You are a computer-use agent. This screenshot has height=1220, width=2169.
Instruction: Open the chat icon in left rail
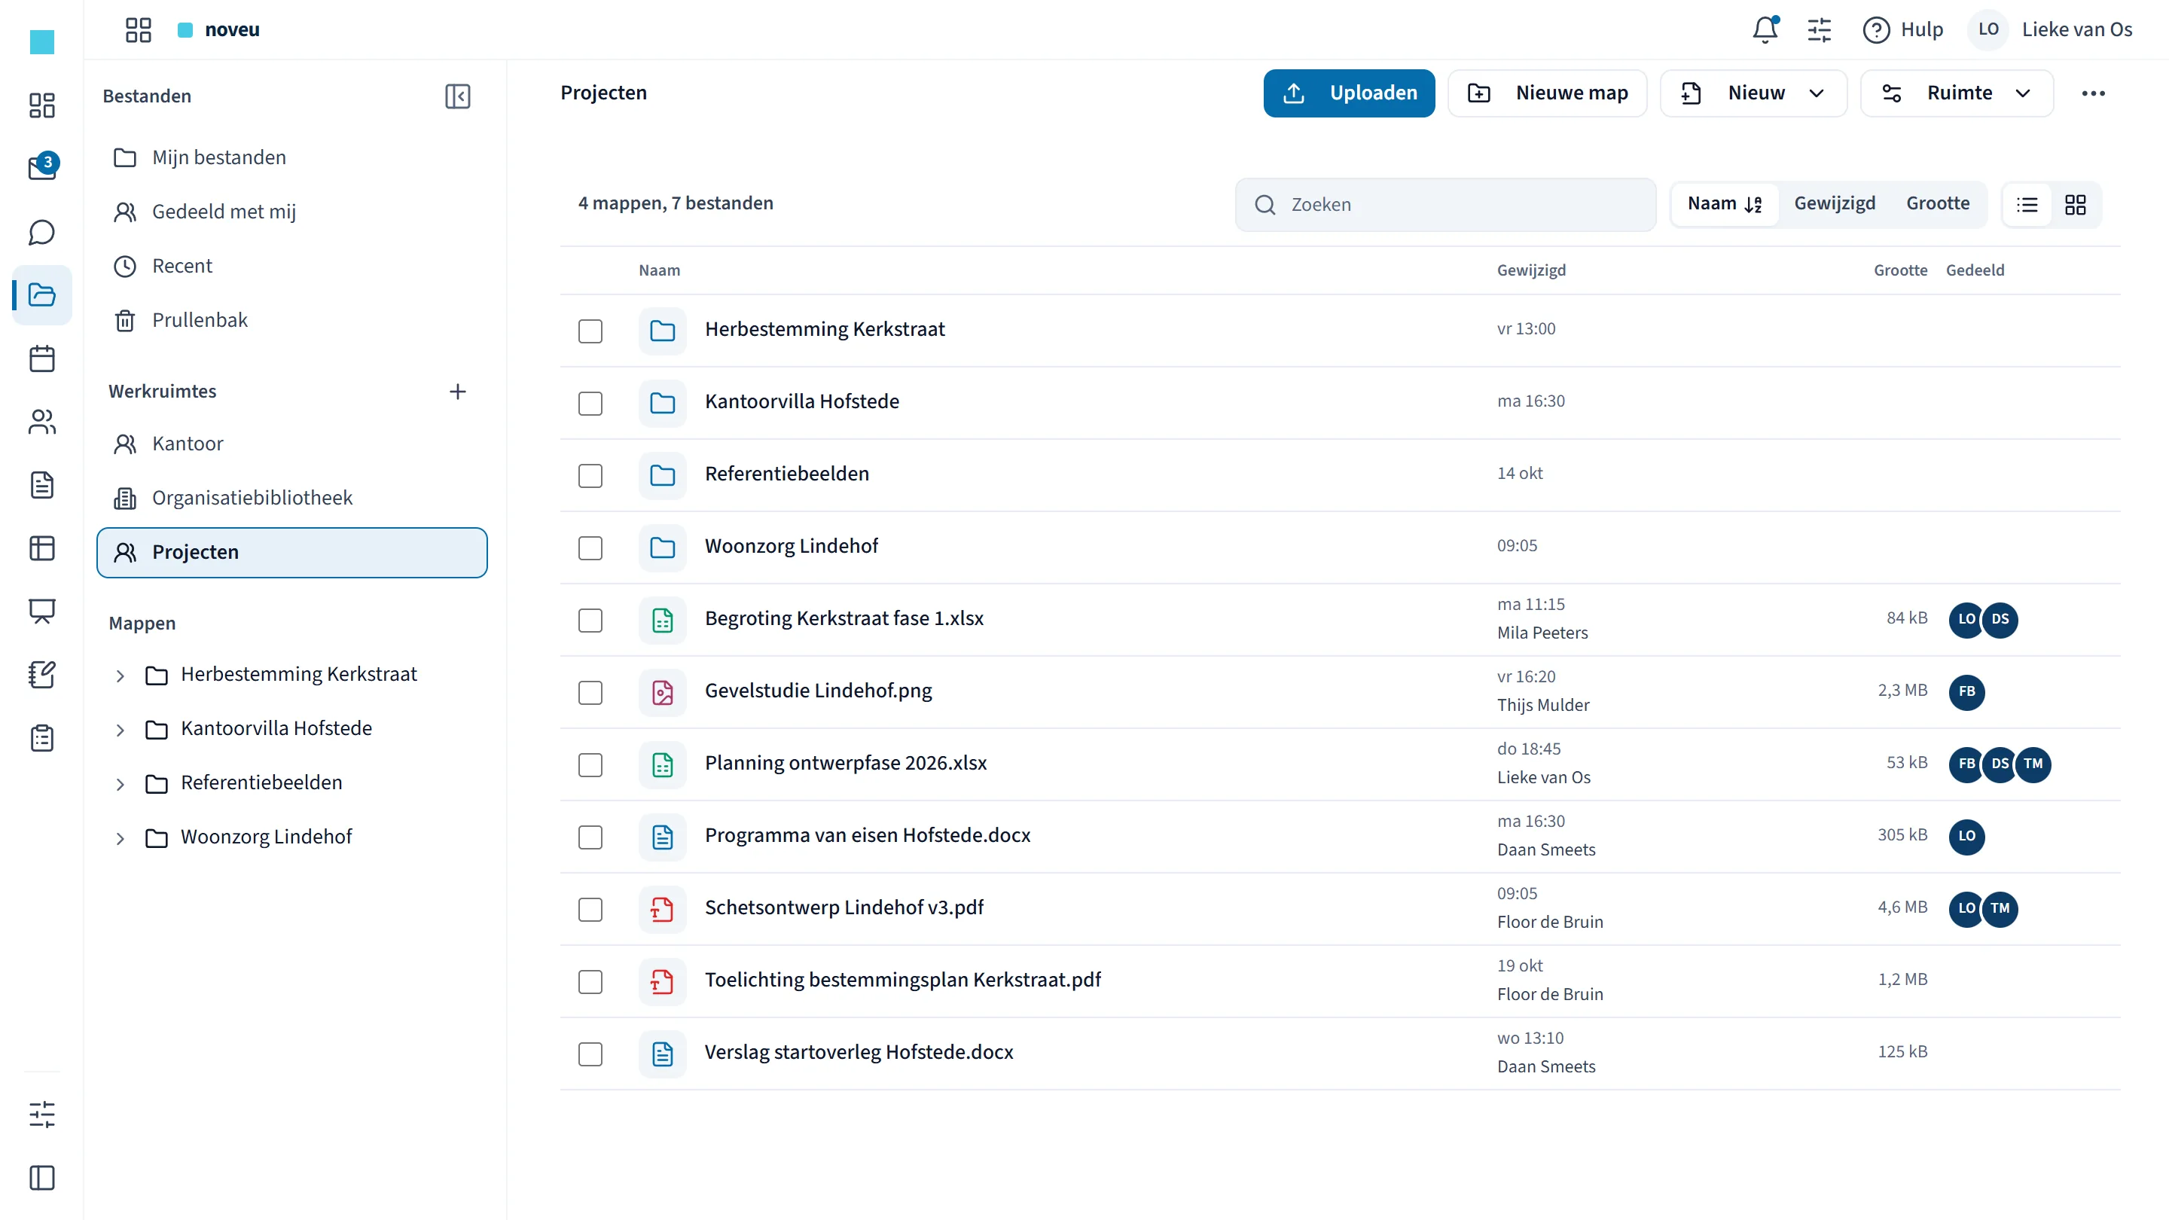[42, 231]
